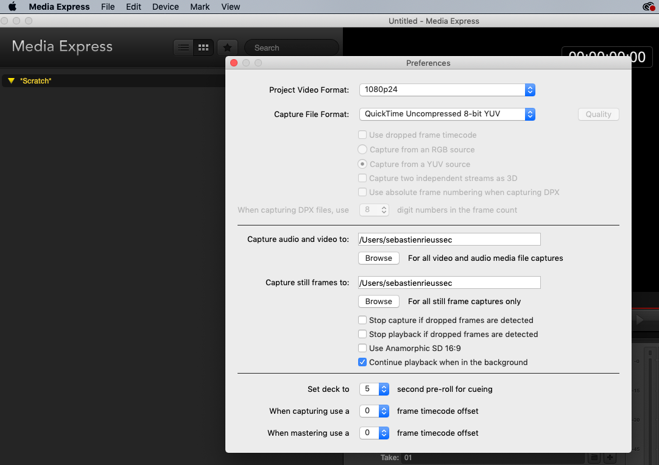Collapse the *Scratch* bin triangle

[12, 80]
